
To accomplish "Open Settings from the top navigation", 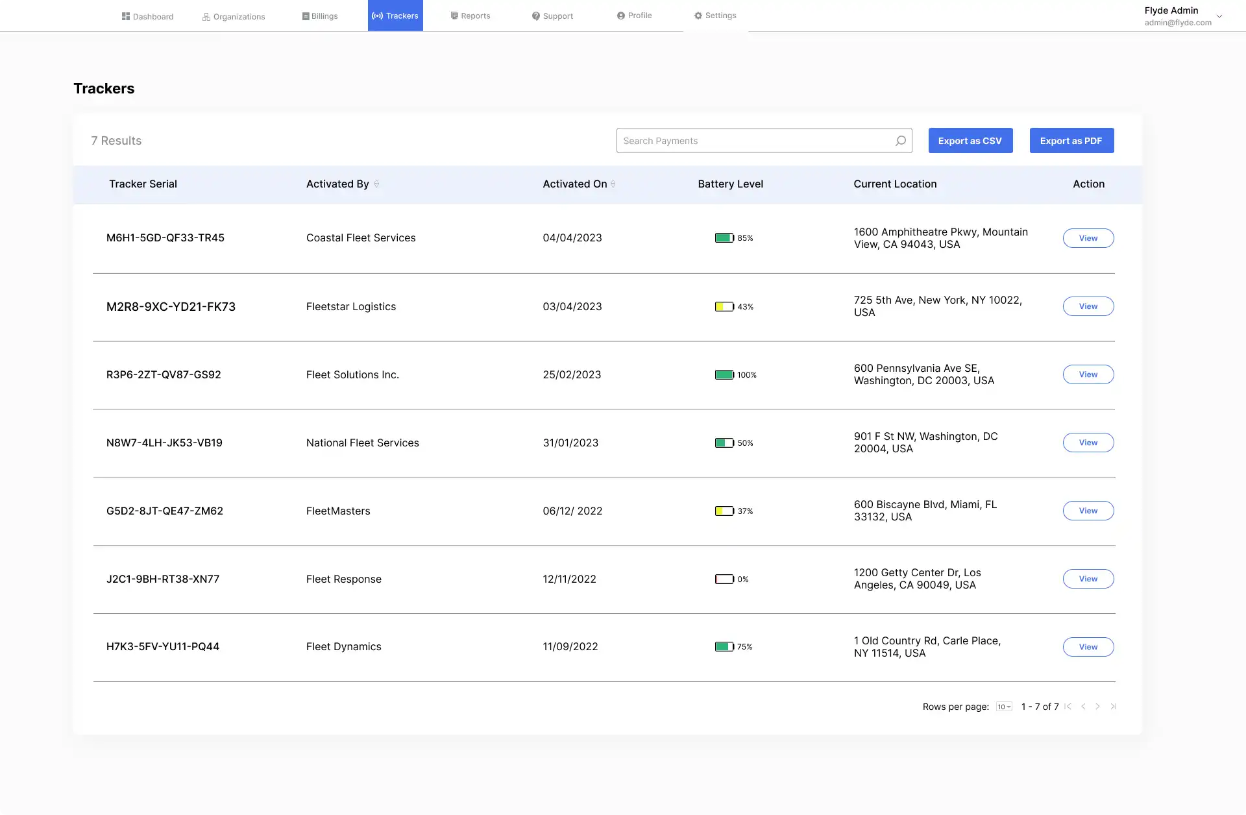I will [x=715, y=16].
